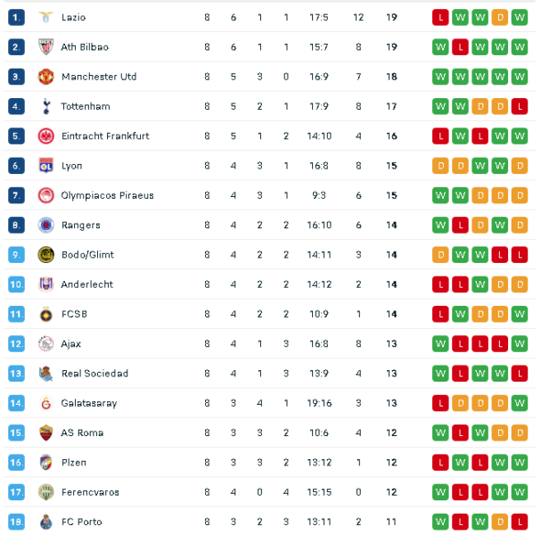Click position badge number 1
This screenshot has width=541, height=535.
[16, 17]
